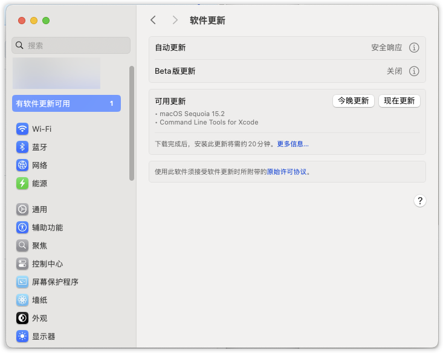
Task: Open the 原始许可协议 link
Action: 286,172
